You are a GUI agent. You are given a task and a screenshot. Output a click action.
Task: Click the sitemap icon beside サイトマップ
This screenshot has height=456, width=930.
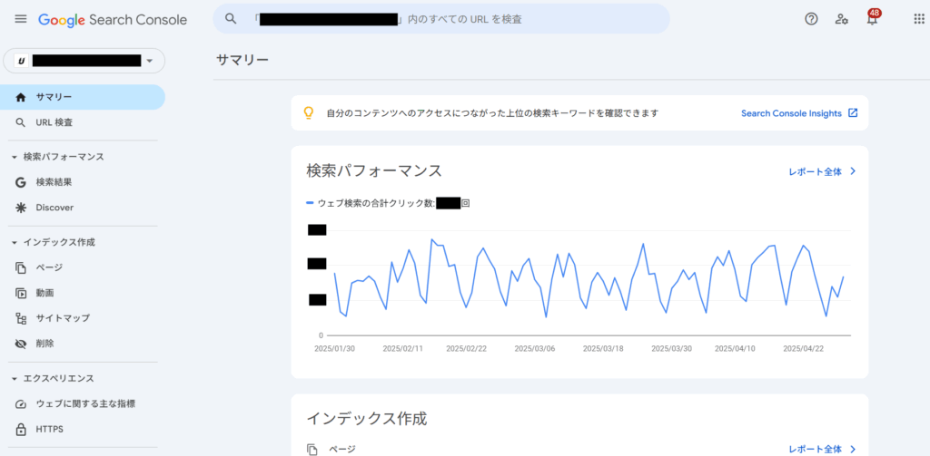21,318
